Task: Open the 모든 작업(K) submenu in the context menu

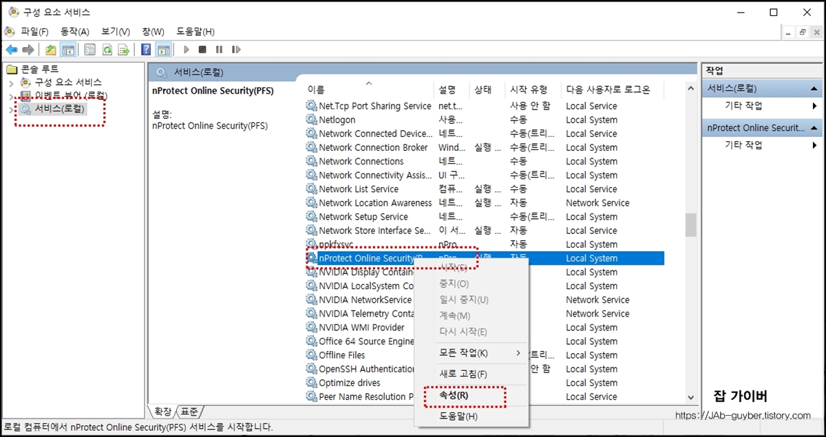Action: (x=480, y=353)
